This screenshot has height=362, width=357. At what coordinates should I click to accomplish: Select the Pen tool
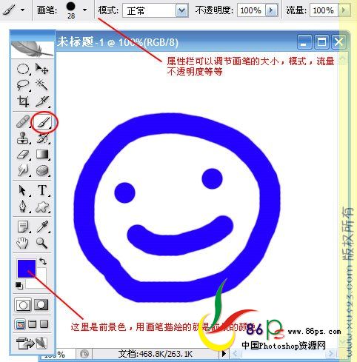[23, 207]
